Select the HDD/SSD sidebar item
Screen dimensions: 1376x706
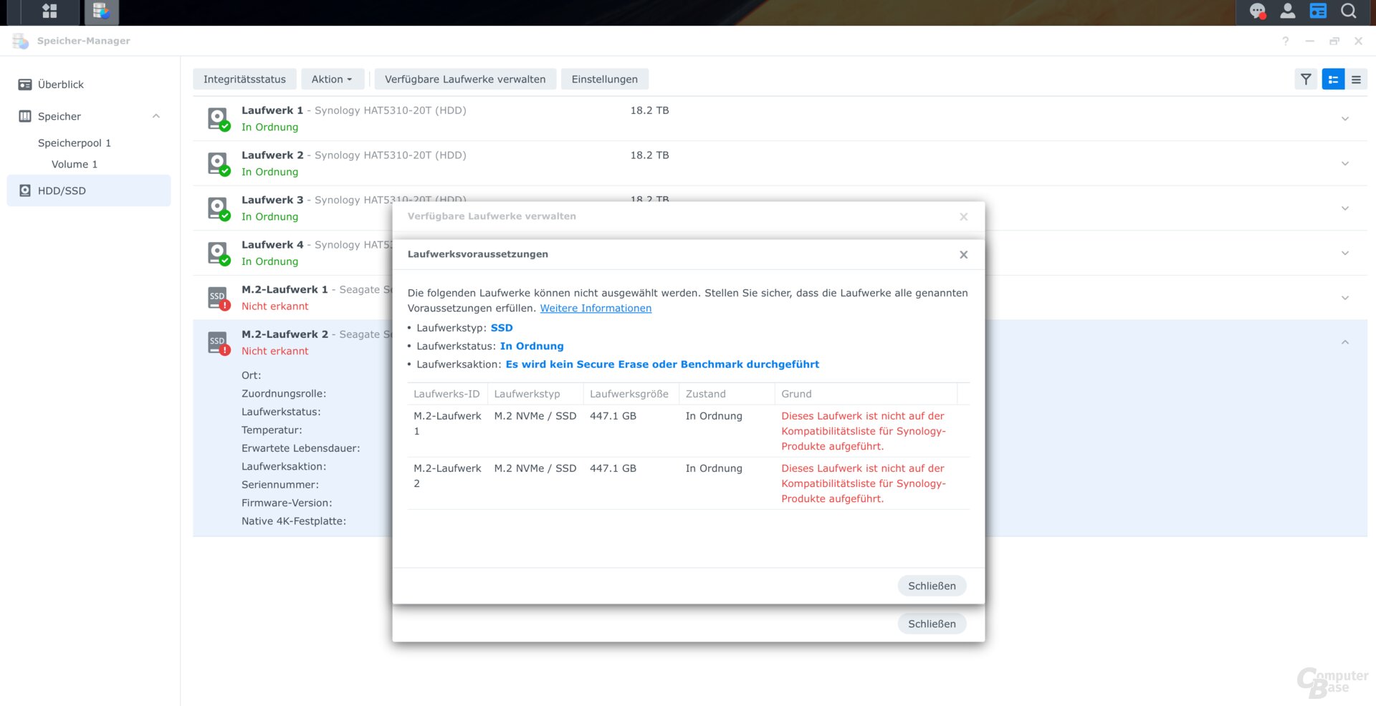(89, 190)
